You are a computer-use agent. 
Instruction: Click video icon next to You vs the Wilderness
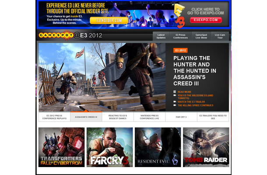tap(175, 95)
